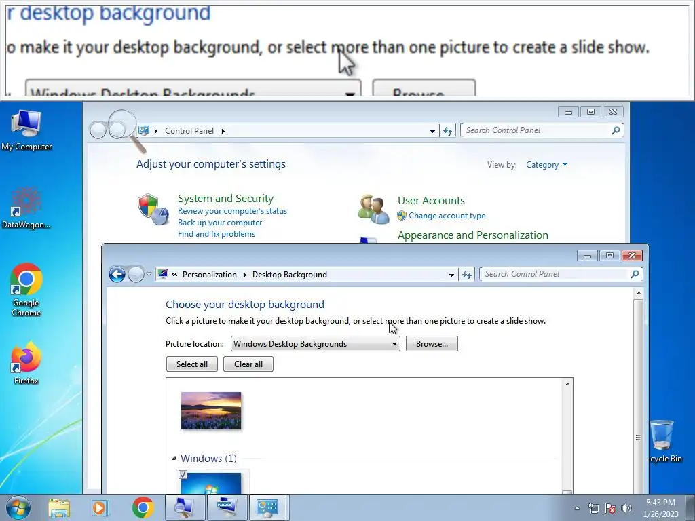Expand arrow after Personalization breadcrumb

coord(244,275)
